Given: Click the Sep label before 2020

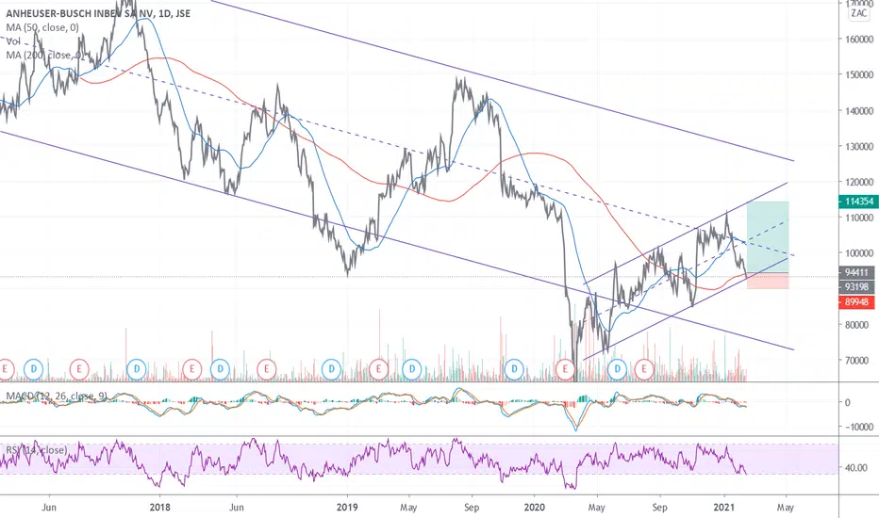Looking at the screenshot, I should tap(472, 508).
